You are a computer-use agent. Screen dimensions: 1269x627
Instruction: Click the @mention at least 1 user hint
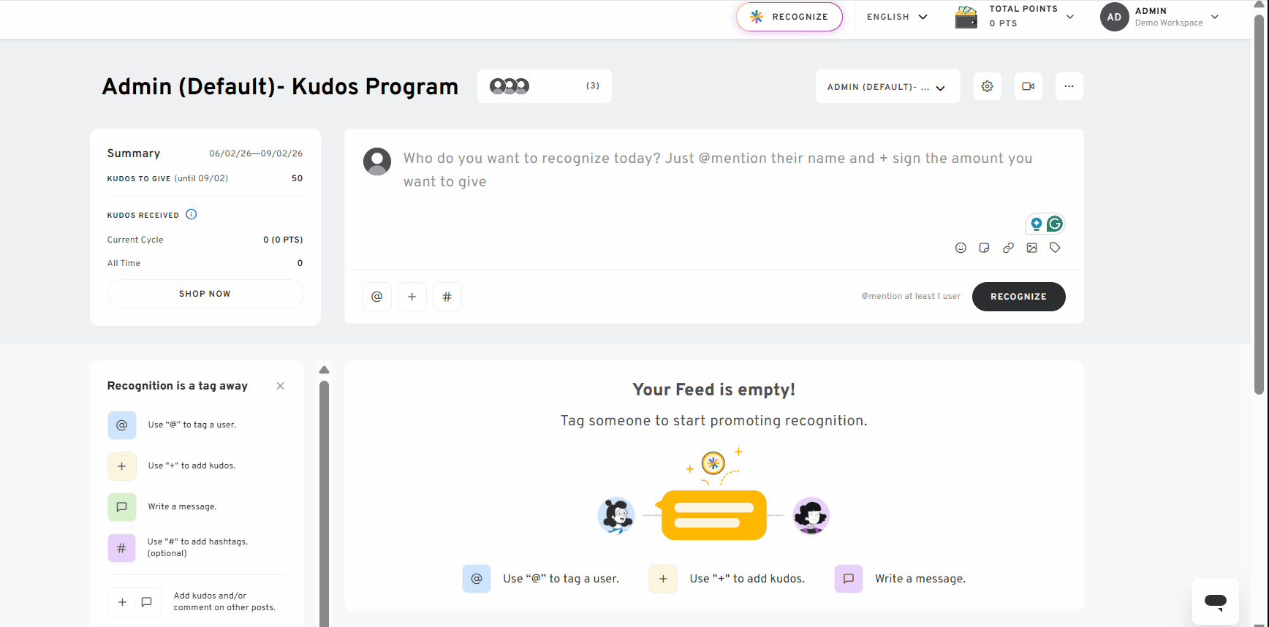tap(911, 296)
